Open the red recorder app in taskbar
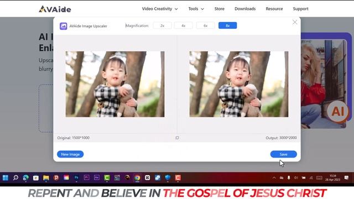 (178, 178)
